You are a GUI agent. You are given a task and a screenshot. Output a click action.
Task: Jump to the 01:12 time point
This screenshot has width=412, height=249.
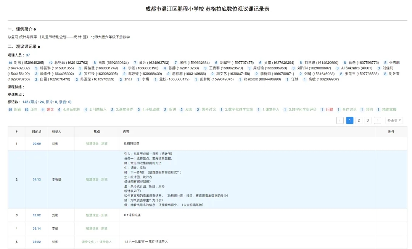pos(37,179)
